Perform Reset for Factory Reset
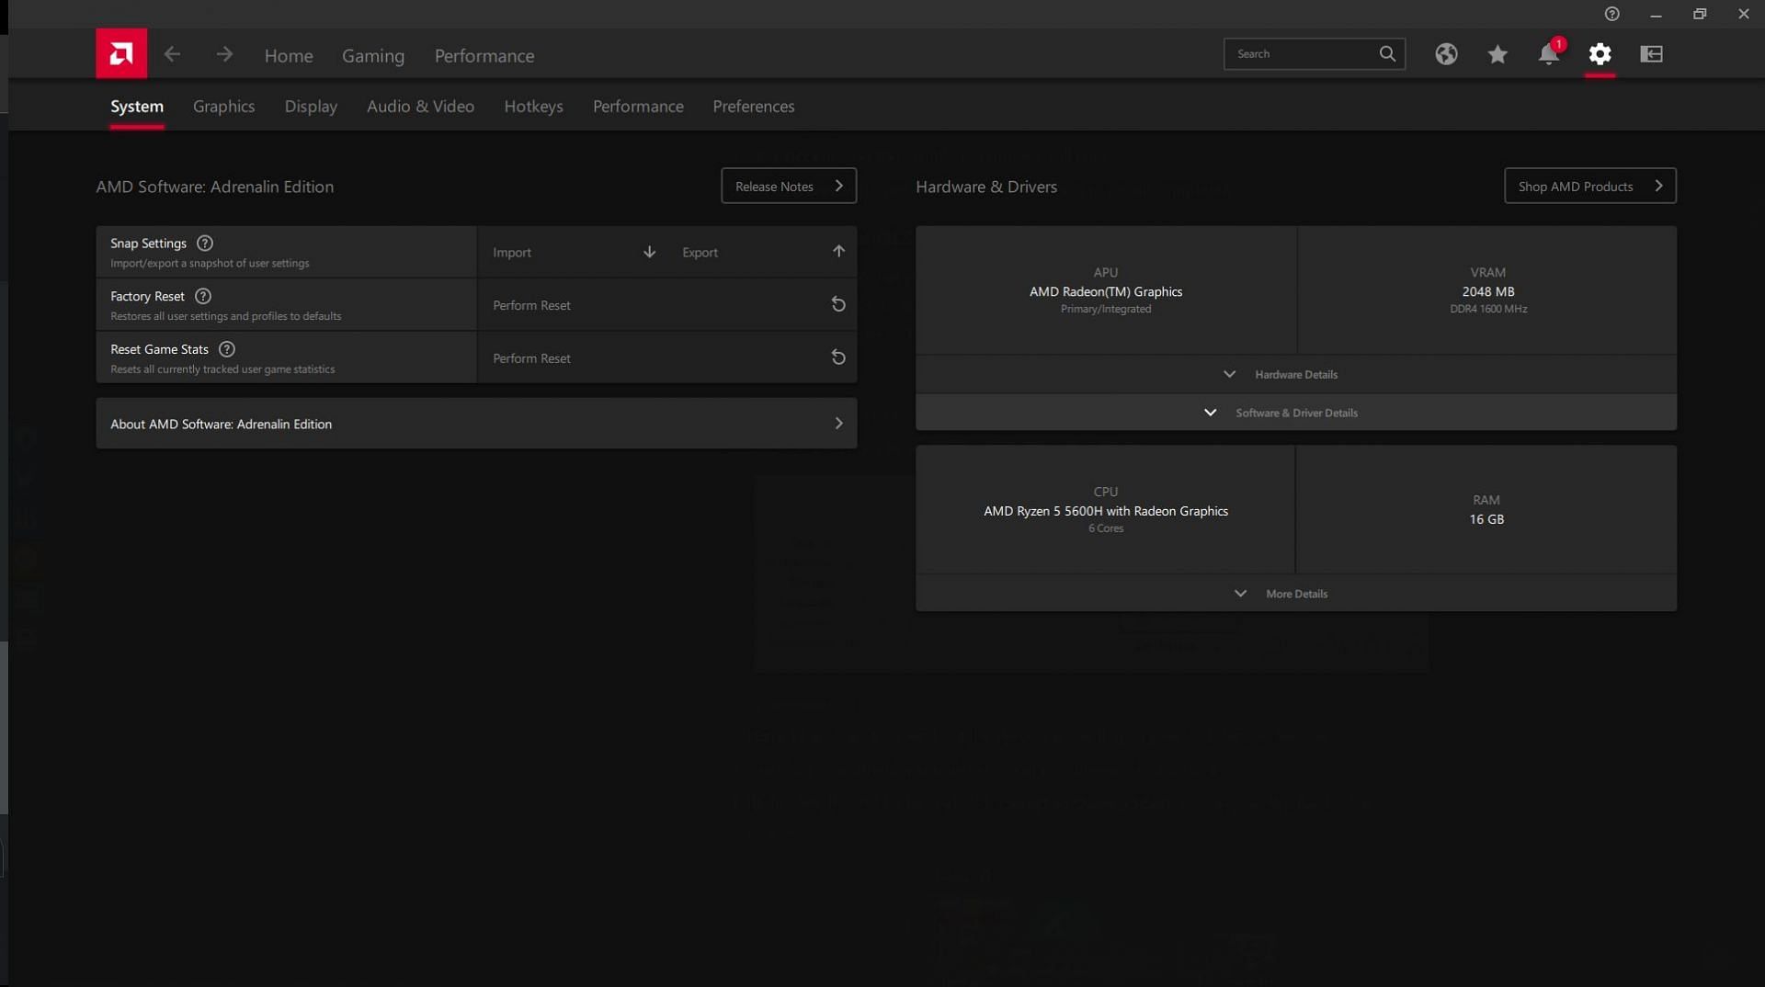Screen dimensions: 1765x987 click(667, 305)
